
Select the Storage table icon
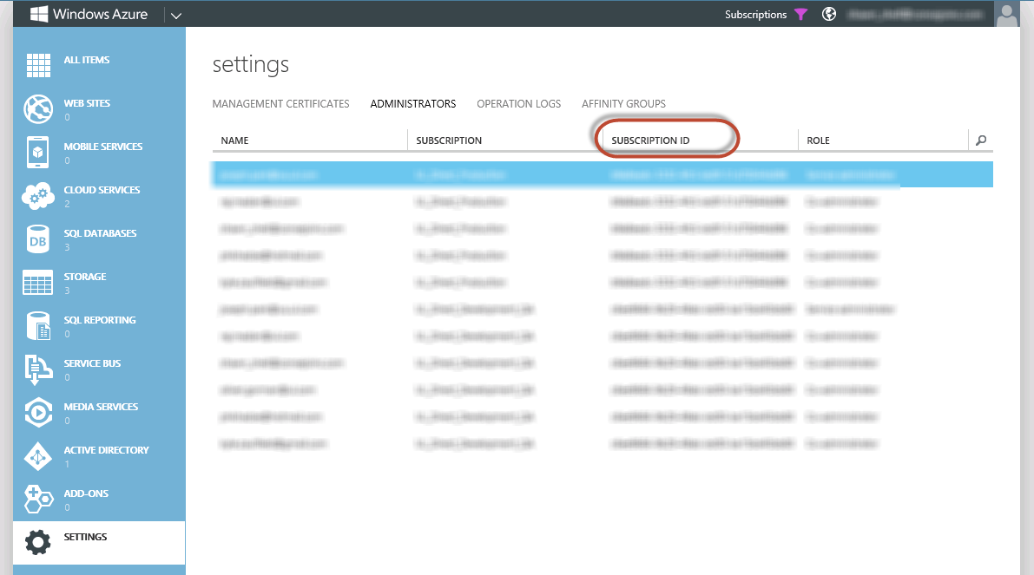(x=38, y=283)
